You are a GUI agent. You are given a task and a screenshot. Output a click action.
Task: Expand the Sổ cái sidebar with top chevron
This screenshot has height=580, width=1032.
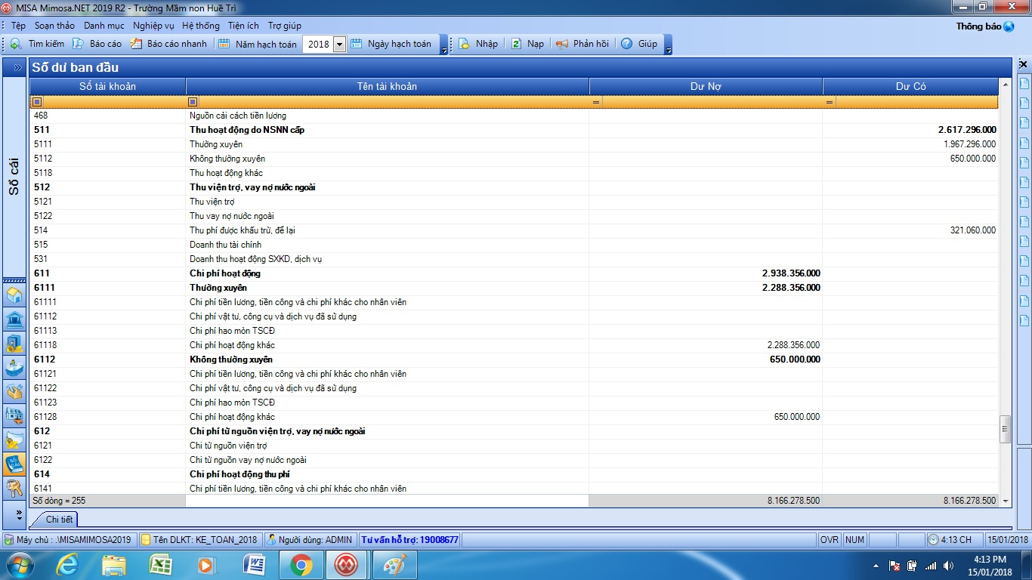[16, 67]
